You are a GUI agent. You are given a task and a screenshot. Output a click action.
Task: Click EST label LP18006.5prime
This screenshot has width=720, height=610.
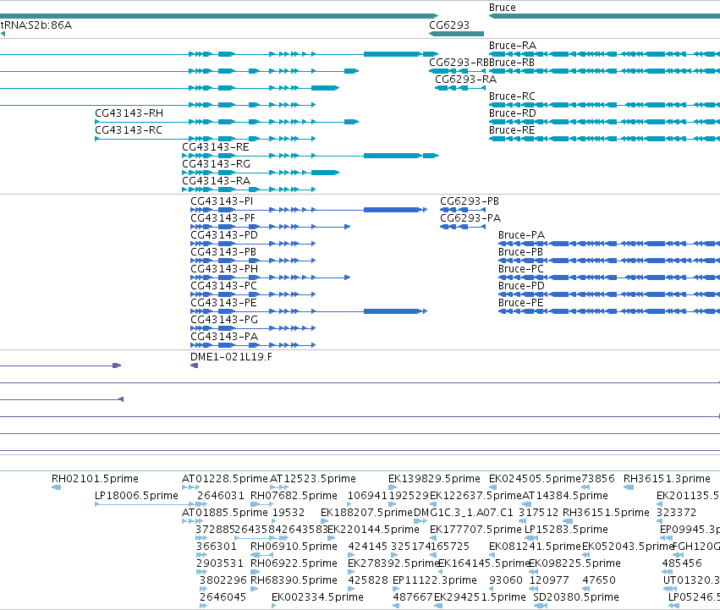[136, 496]
